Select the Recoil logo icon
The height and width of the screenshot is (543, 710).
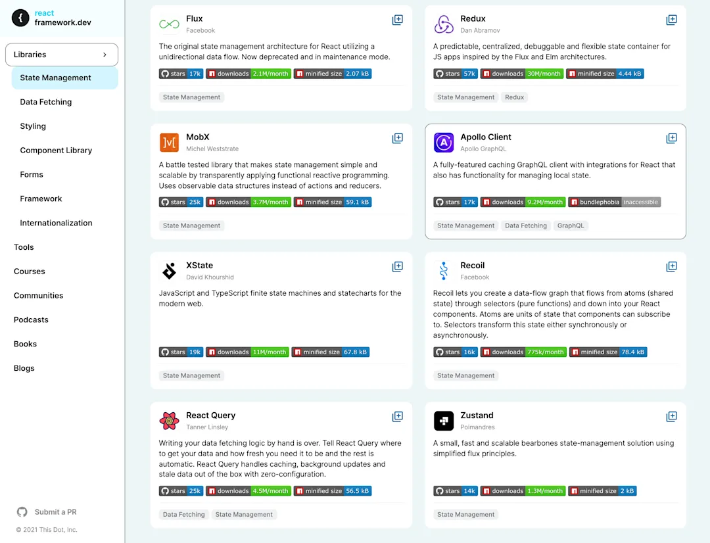(443, 270)
